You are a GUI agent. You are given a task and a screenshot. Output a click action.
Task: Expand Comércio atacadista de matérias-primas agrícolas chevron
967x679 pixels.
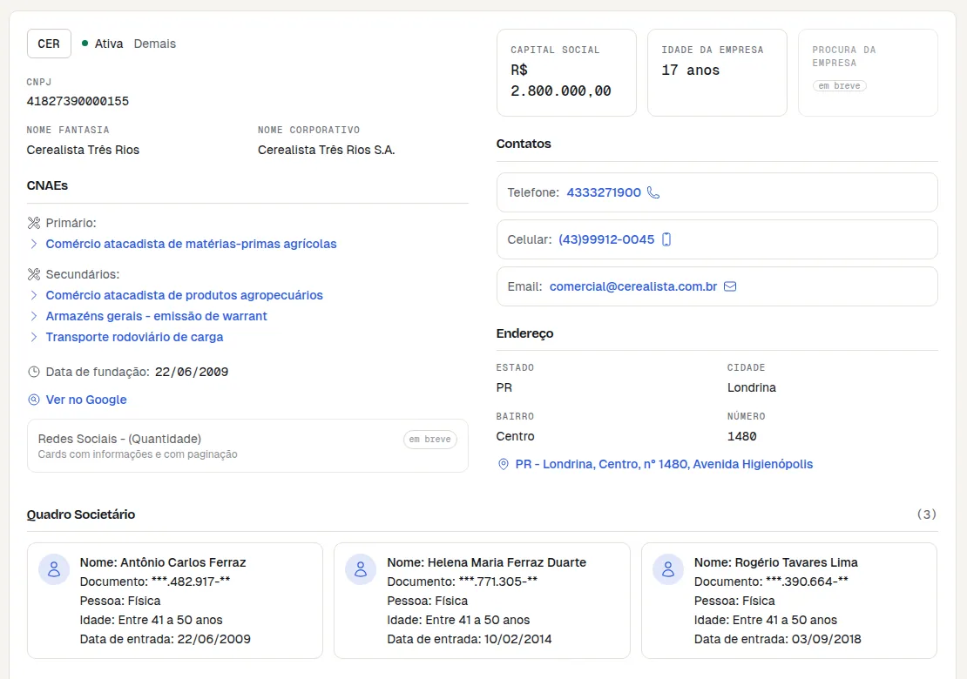tap(34, 244)
